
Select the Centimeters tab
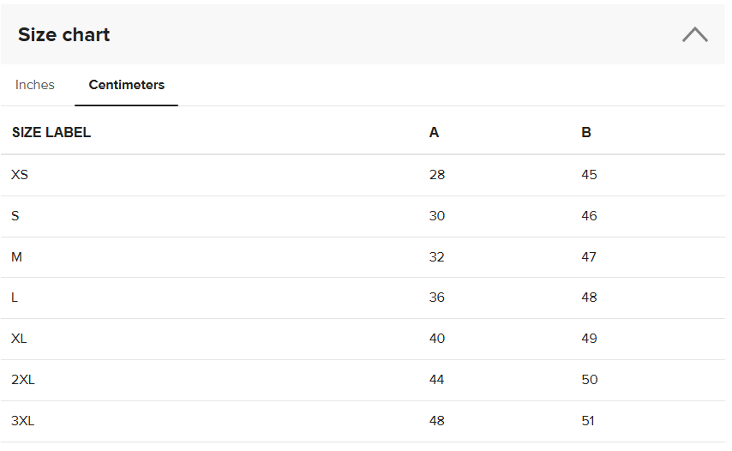coord(127,85)
